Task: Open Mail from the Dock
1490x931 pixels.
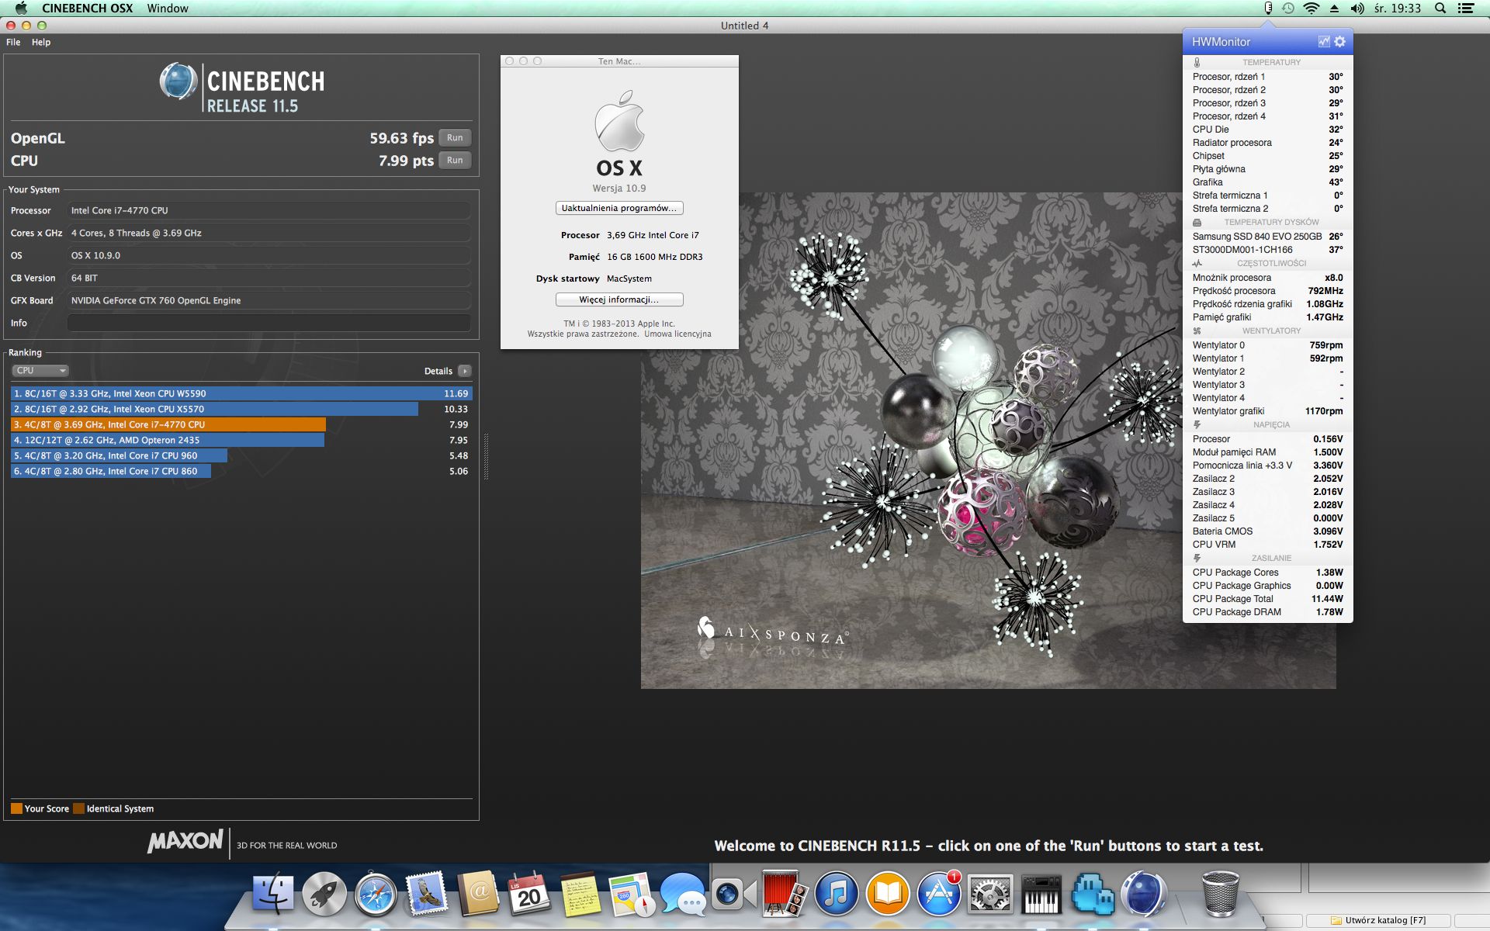Action: click(427, 895)
